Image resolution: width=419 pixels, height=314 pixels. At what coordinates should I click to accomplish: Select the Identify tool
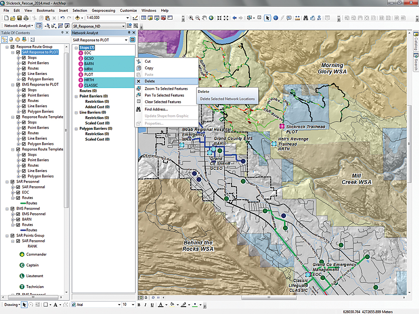[275, 18]
